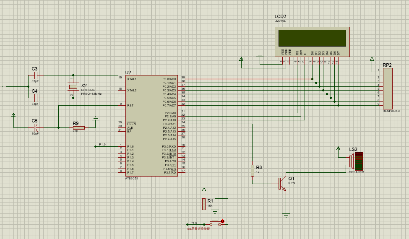Select the ground symbol beside C3 and C4
Viewport: 409px width, 239px height.
tap(5, 86)
